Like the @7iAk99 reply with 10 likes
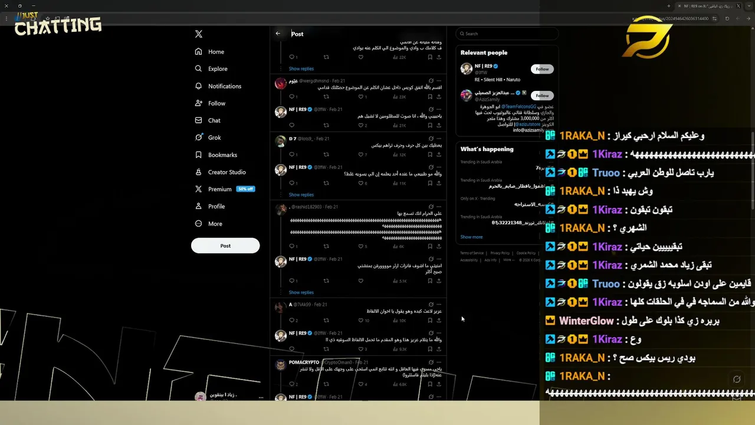Screen dimensions: 755x425 (x=361, y=321)
